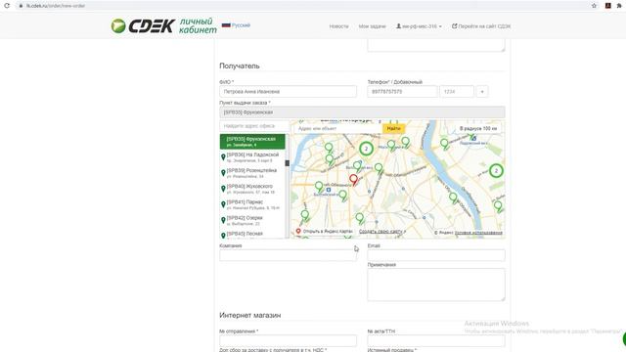Open the center cluster marker labeled 2

pyautogui.click(x=366, y=149)
